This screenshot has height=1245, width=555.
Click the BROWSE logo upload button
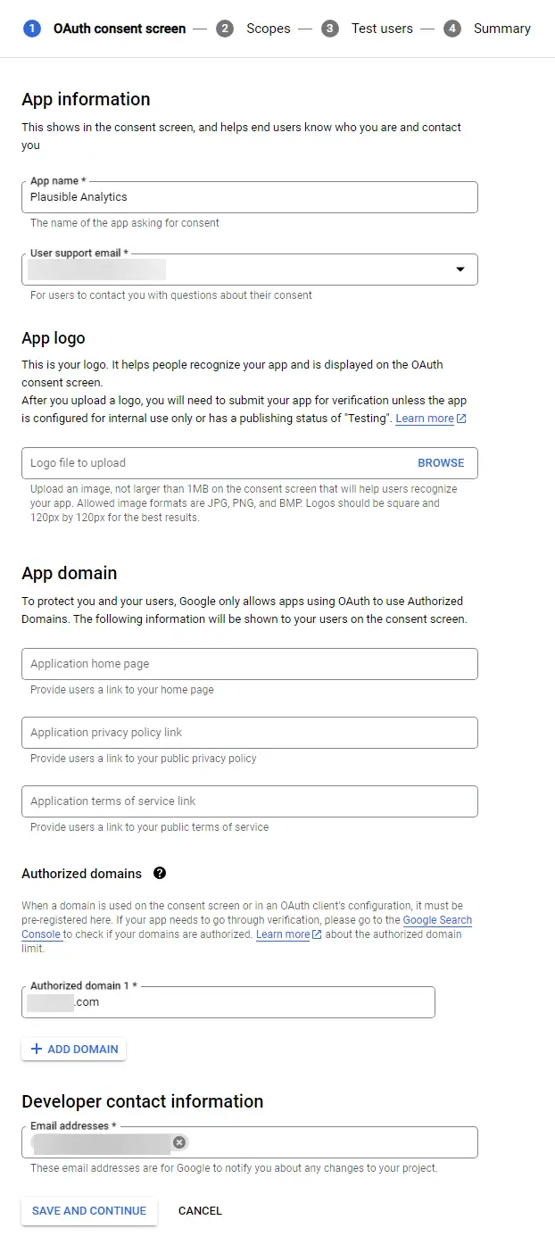point(441,463)
